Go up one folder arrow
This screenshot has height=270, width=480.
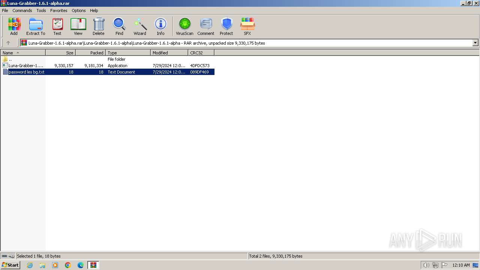tap(8, 43)
